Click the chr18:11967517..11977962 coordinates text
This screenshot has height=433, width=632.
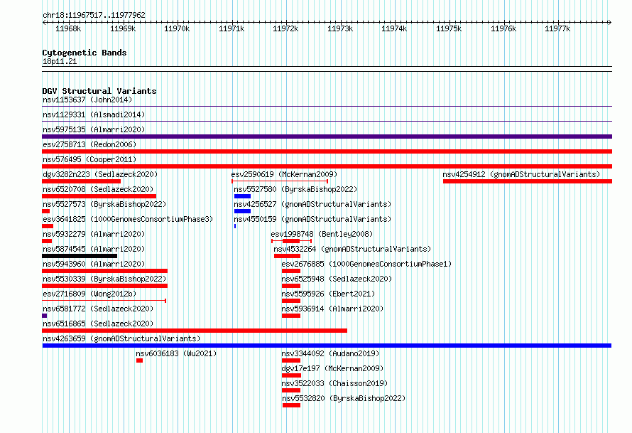coord(94,16)
